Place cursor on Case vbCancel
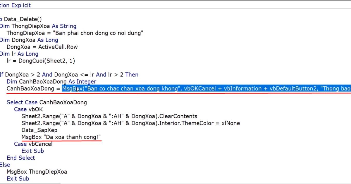 (x=33, y=144)
